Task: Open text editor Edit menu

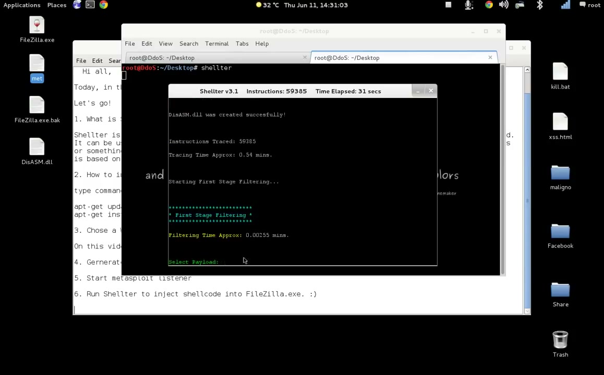Action: 97,60
